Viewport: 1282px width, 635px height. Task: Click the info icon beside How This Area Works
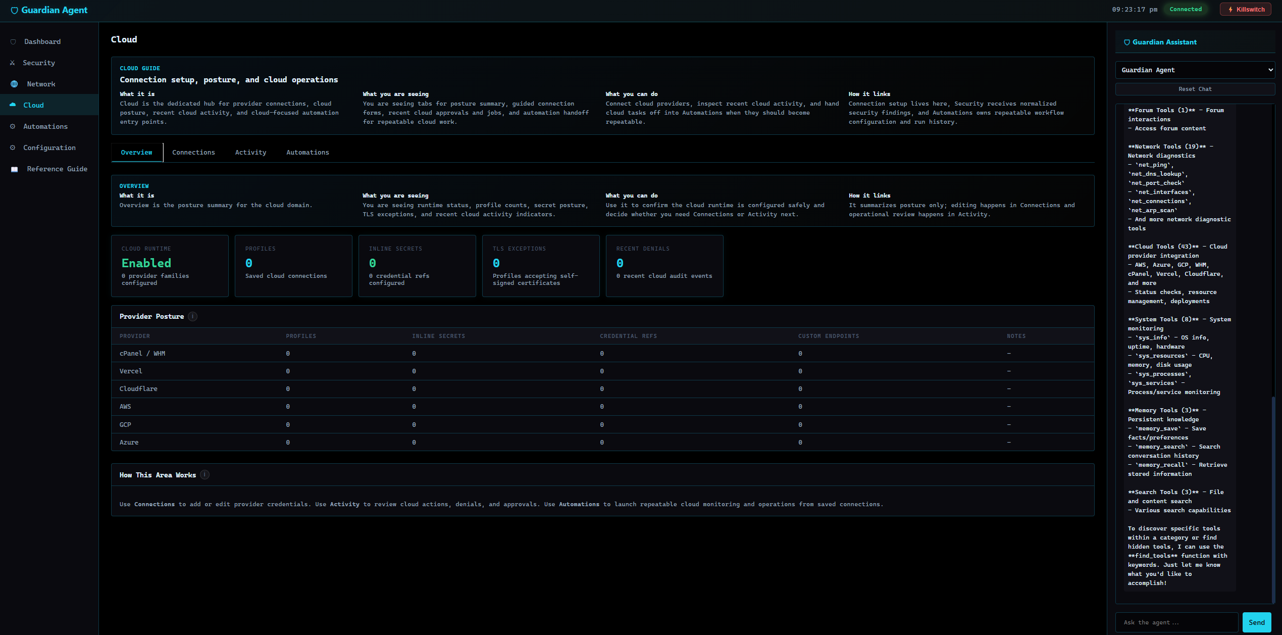(x=204, y=475)
